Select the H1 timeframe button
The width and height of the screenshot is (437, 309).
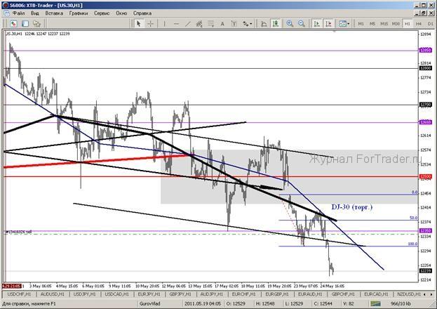pyautogui.click(x=408, y=24)
